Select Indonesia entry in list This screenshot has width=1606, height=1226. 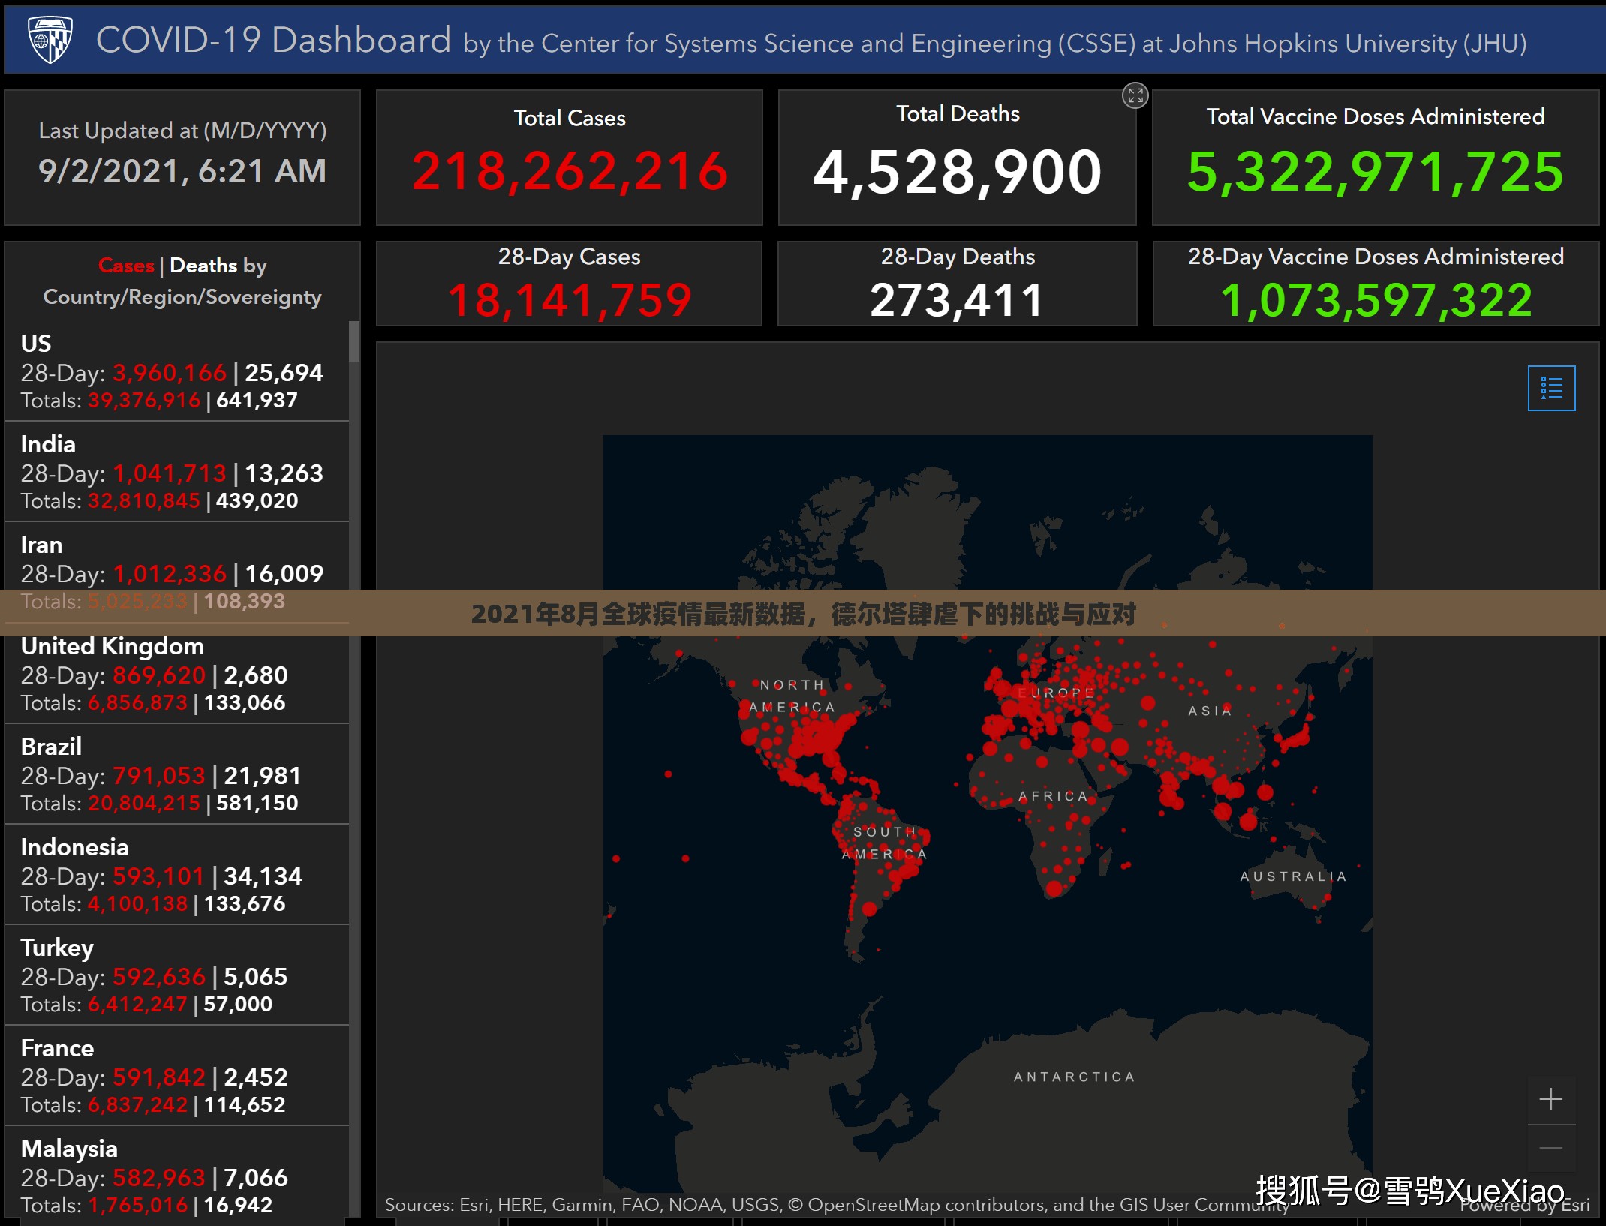(x=74, y=847)
